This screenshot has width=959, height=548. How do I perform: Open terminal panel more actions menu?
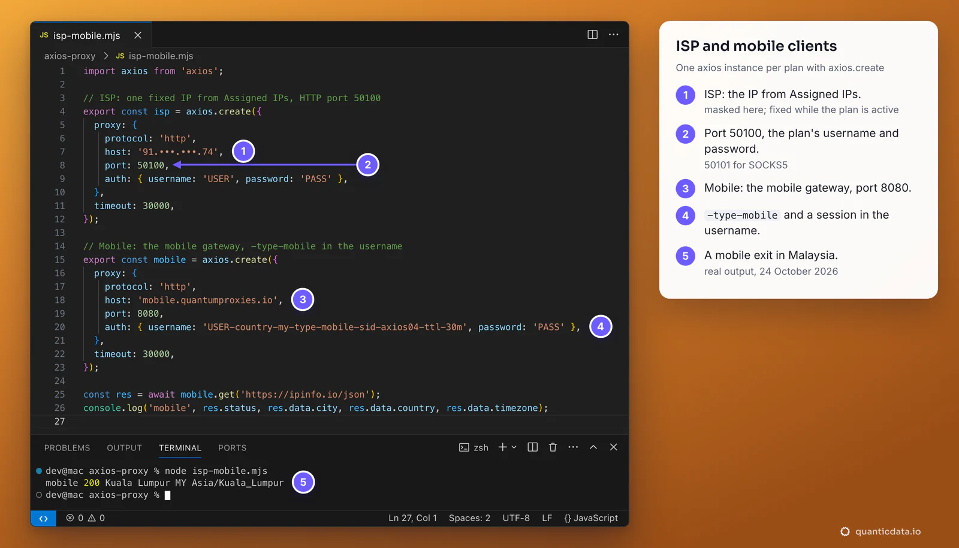[573, 447]
